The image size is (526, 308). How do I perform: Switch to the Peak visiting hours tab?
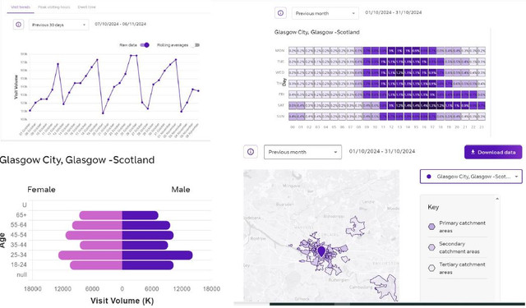coord(54,7)
